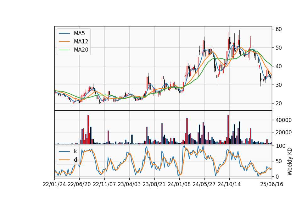Click the 20000 volume axis label
This screenshot has width=302, height=217.
click(x=283, y=132)
